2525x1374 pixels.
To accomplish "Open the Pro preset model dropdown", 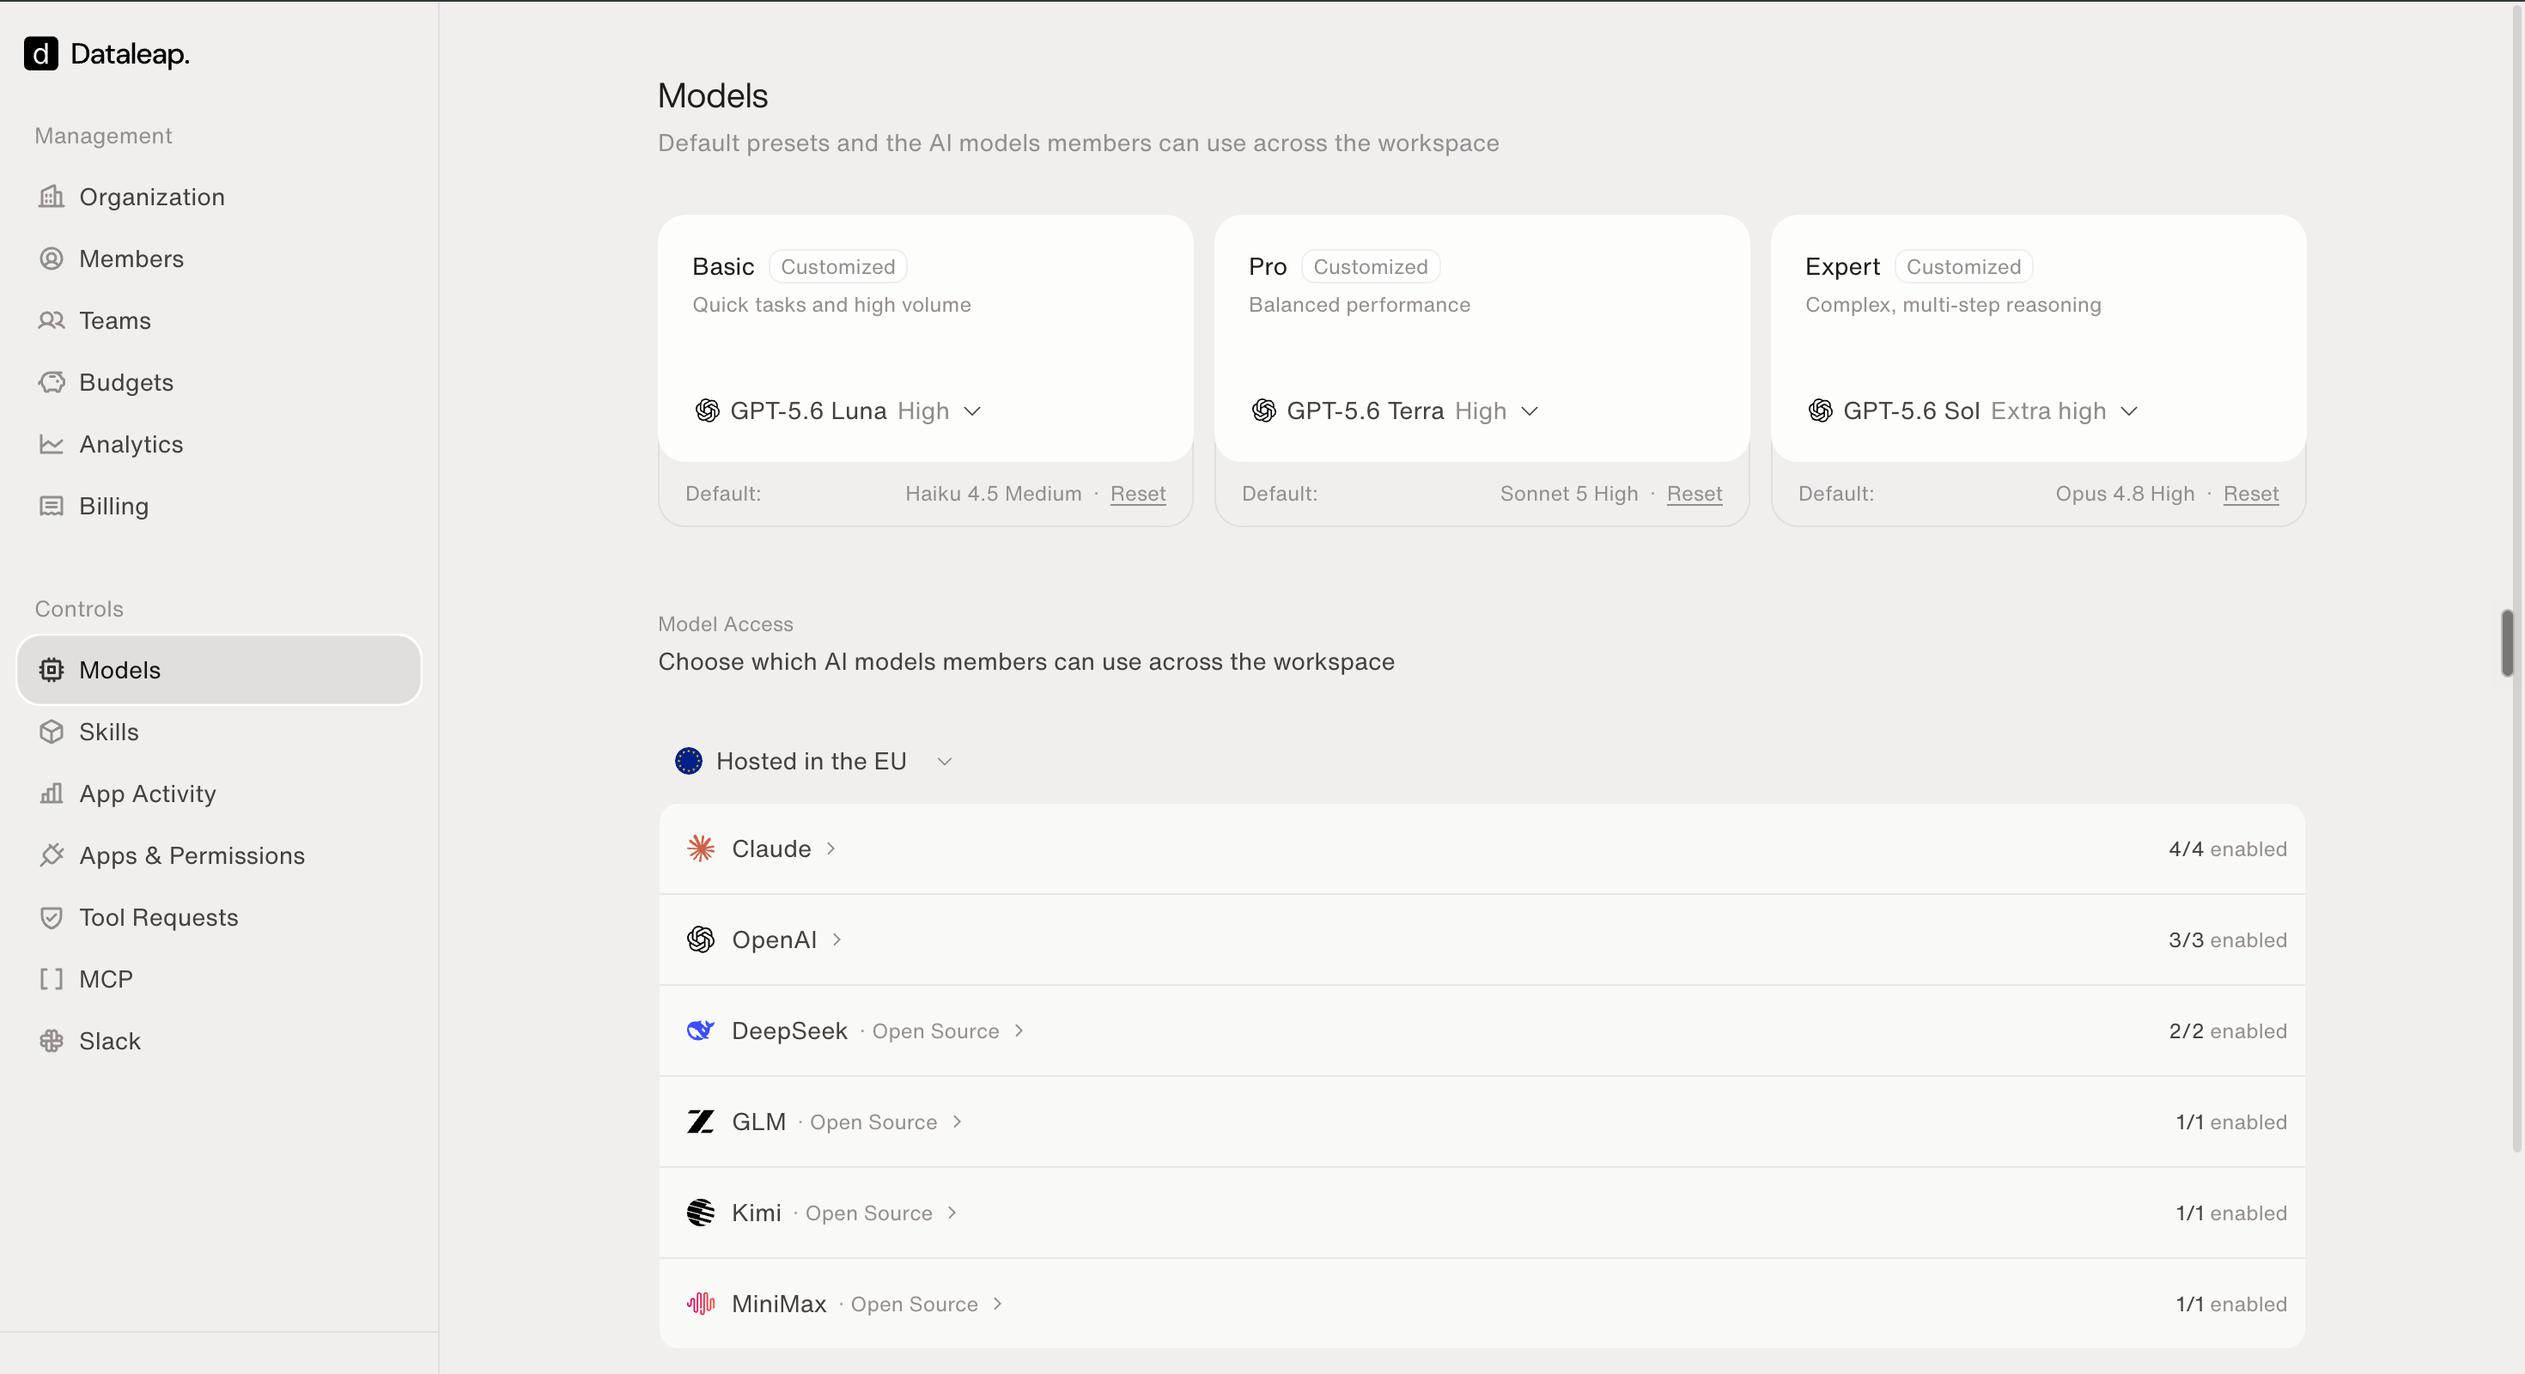I will (x=1395, y=410).
